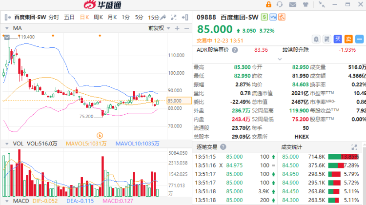Image resolution: width=366 pixels, height=205 pixels.
Task: Select the 月K monthly candlestick tab
Action: (112, 17)
